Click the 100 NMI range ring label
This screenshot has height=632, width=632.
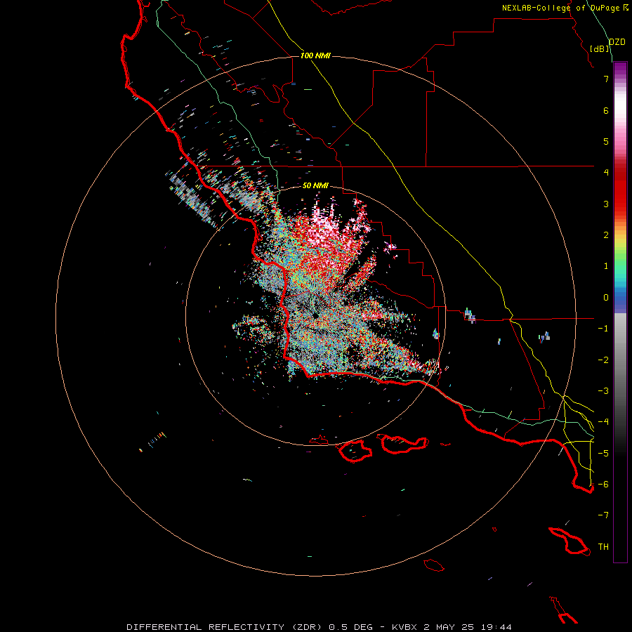(x=315, y=55)
